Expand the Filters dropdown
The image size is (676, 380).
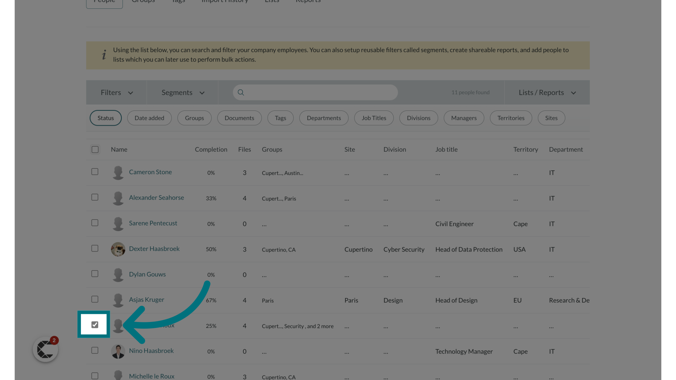click(x=116, y=92)
